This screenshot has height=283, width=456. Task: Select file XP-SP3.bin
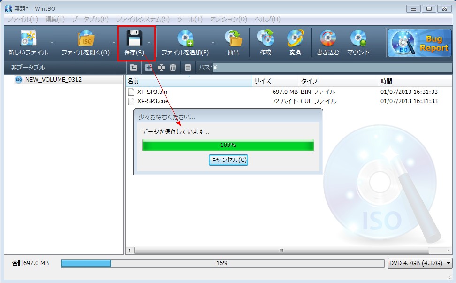(x=152, y=92)
